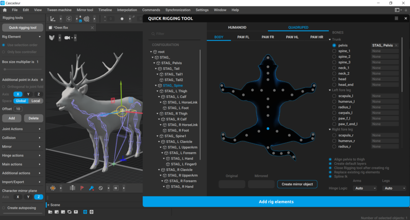Click the spiral icon in top toolbar
Viewport: 410px width, 220px height.
point(86,18)
